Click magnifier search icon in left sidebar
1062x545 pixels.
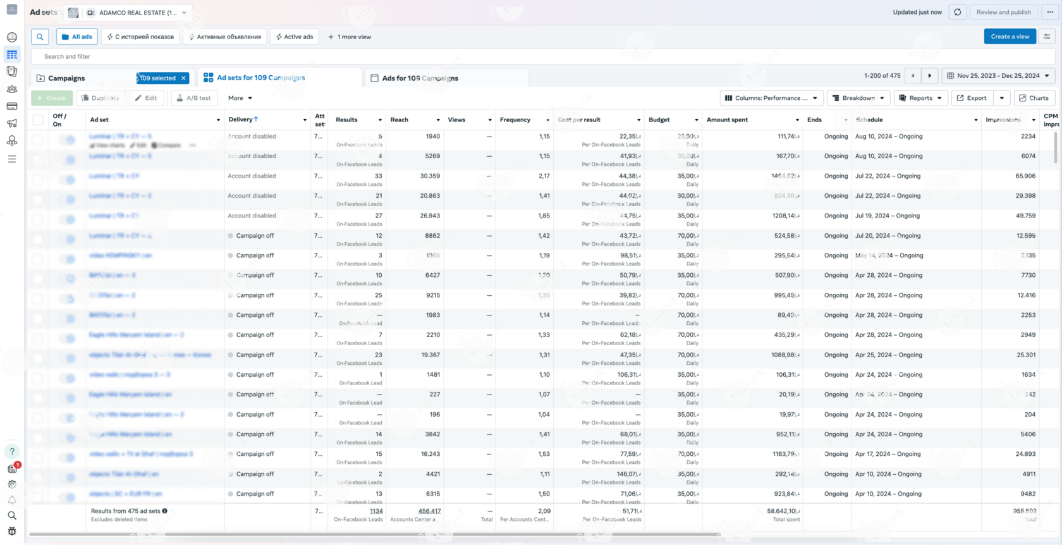click(12, 516)
